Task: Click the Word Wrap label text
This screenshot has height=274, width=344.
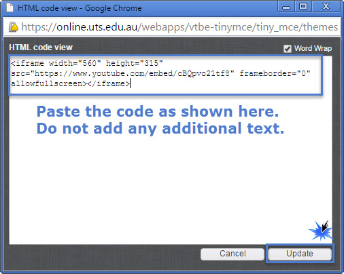Action: pyautogui.click(x=313, y=48)
